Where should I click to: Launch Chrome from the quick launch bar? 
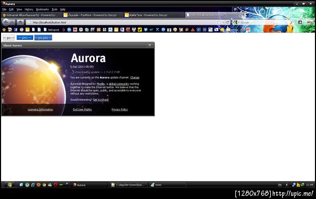(44, 185)
